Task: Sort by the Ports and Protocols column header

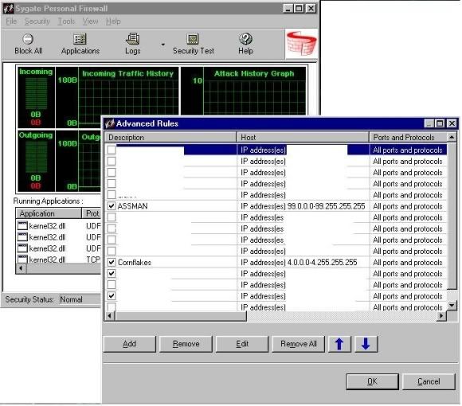Action: point(408,138)
